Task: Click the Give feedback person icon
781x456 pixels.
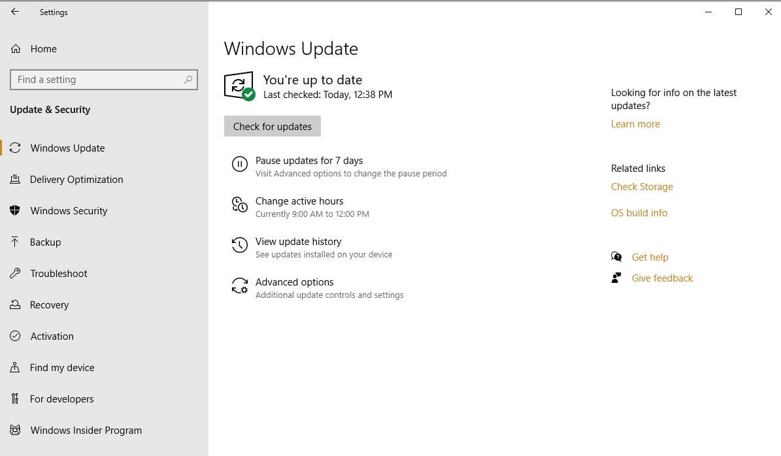Action: [616, 278]
